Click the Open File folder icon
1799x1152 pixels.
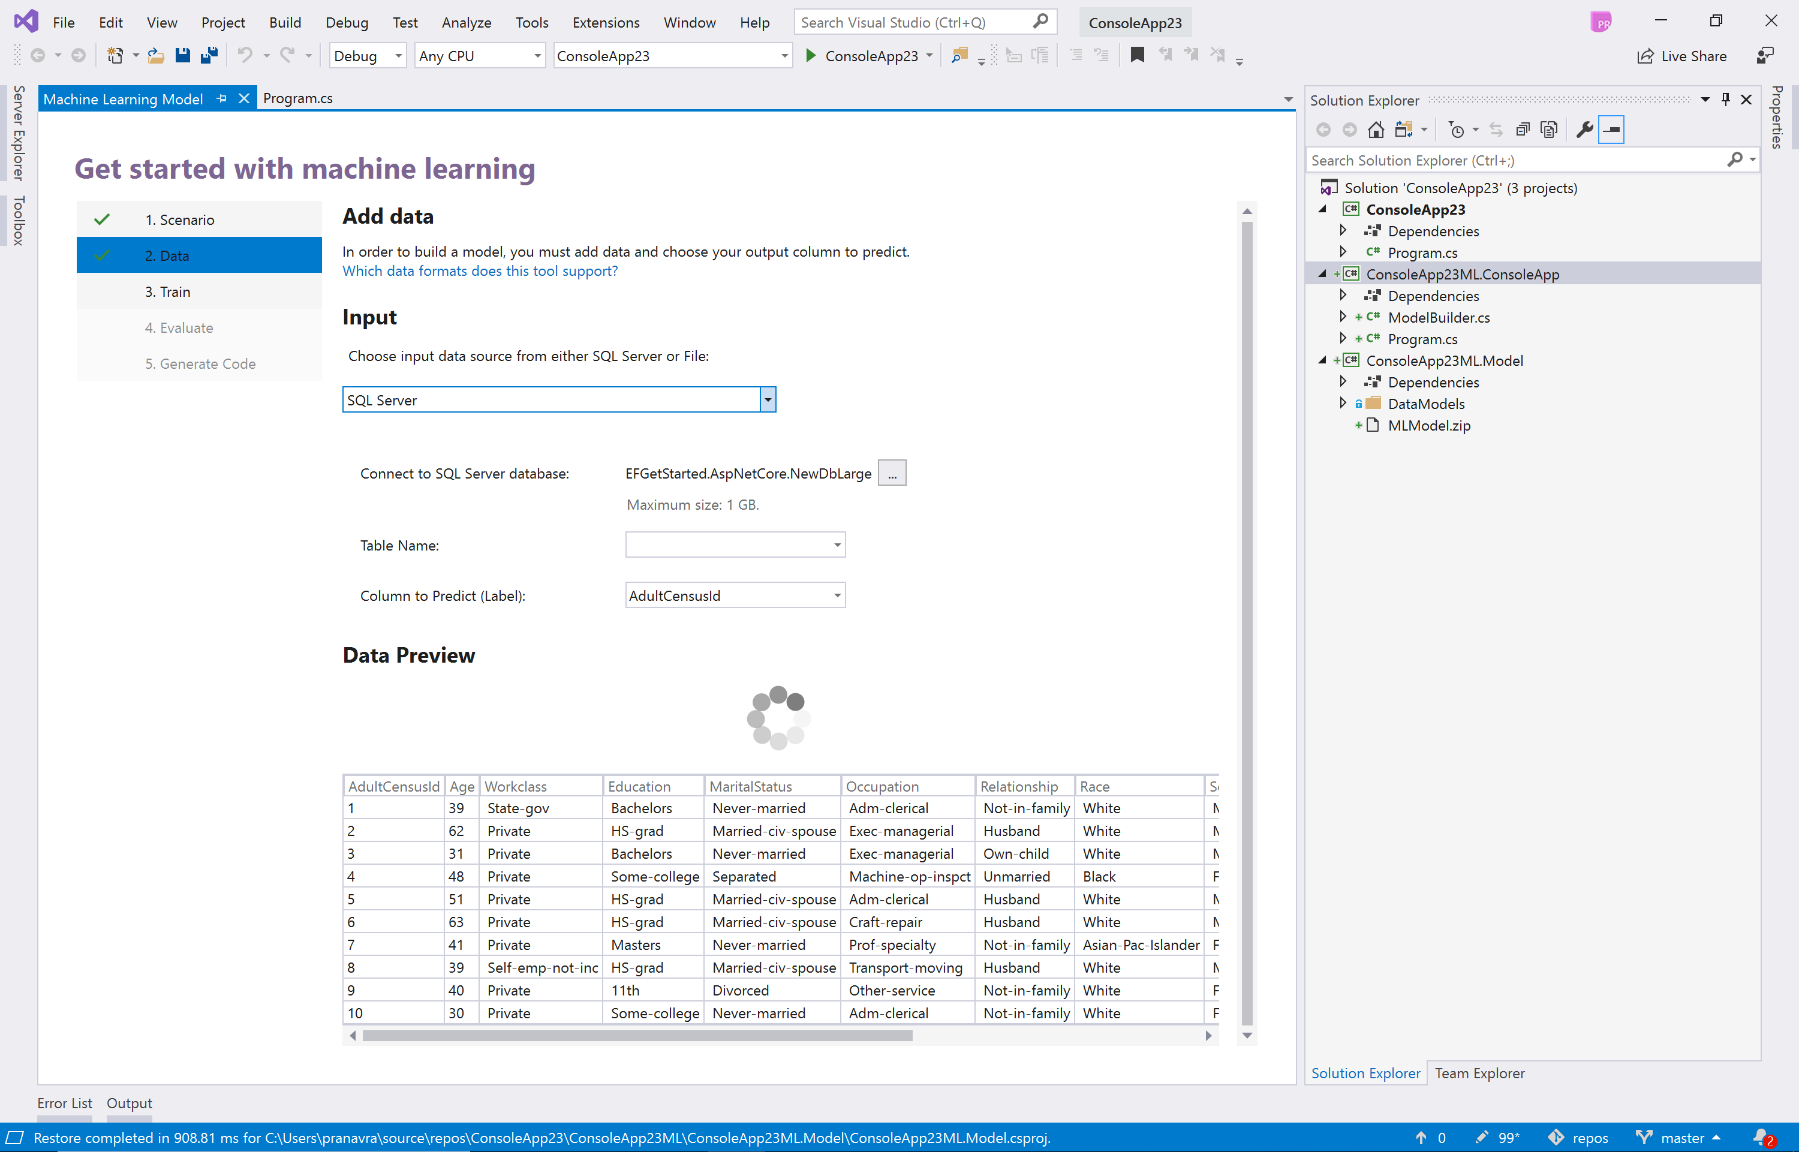(155, 55)
